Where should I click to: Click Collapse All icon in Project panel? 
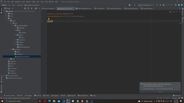point(32,8)
